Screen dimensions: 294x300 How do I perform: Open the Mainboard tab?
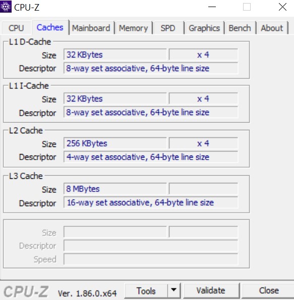91,28
